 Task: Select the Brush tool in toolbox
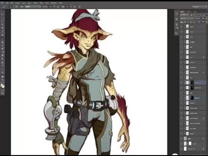(x=3, y=39)
